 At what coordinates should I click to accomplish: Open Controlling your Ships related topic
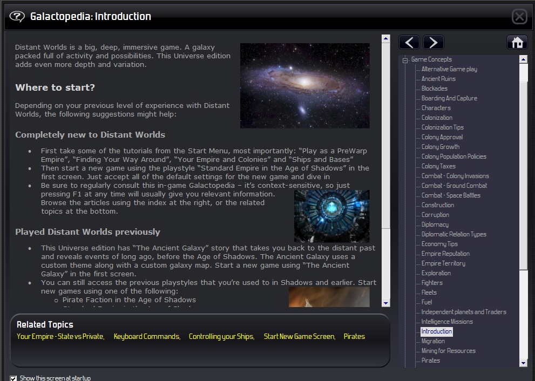(222, 336)
